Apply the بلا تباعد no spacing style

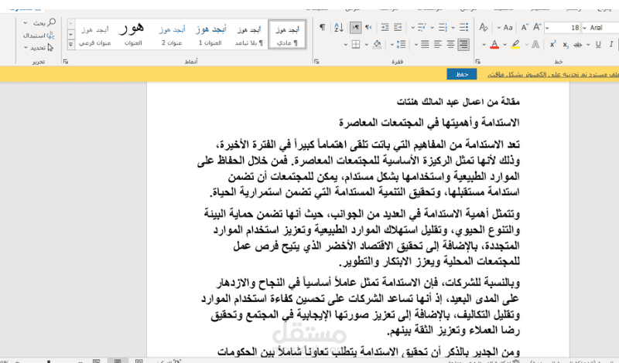248,35
